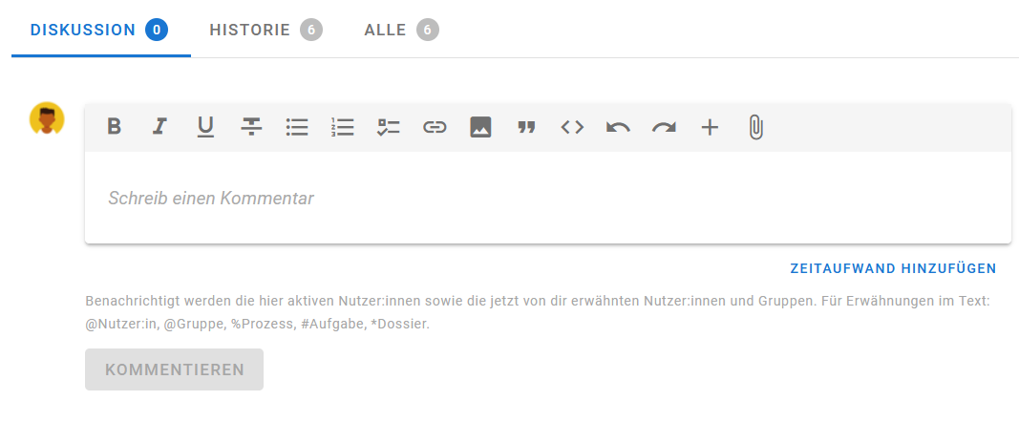Toggle italic text formatting
Image resolution: width=1019 pixels, height=422 pixels.
tap(159, 127)
